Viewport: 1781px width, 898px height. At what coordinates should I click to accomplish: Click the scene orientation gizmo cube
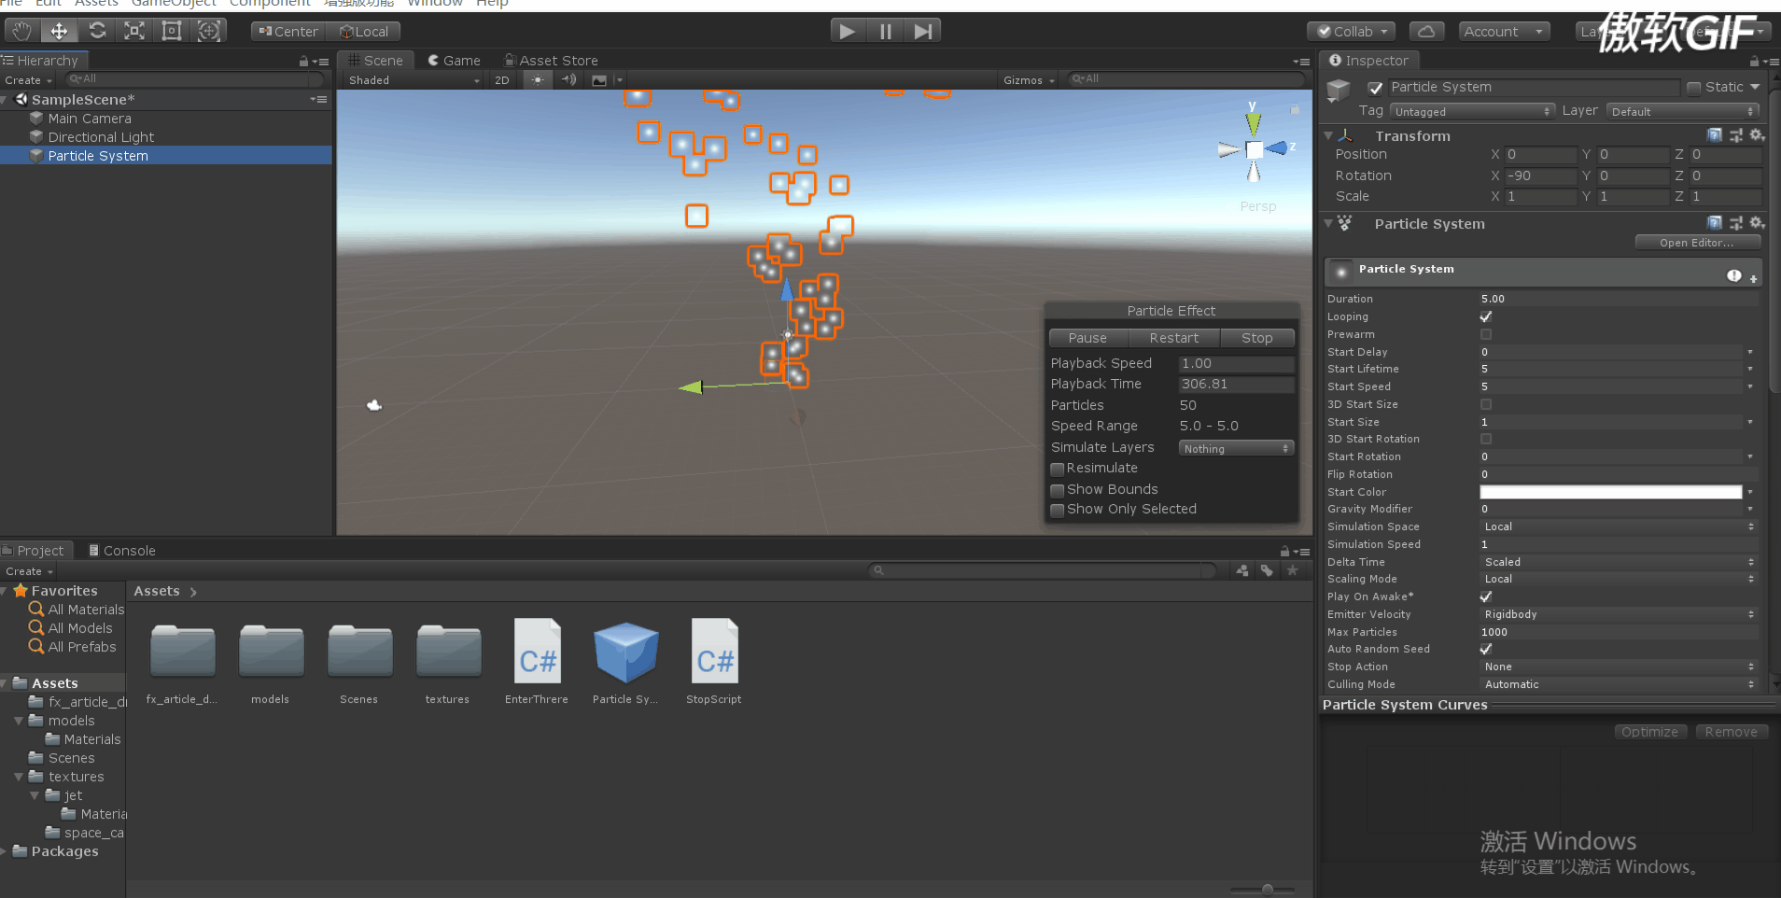click(1254, 149)
